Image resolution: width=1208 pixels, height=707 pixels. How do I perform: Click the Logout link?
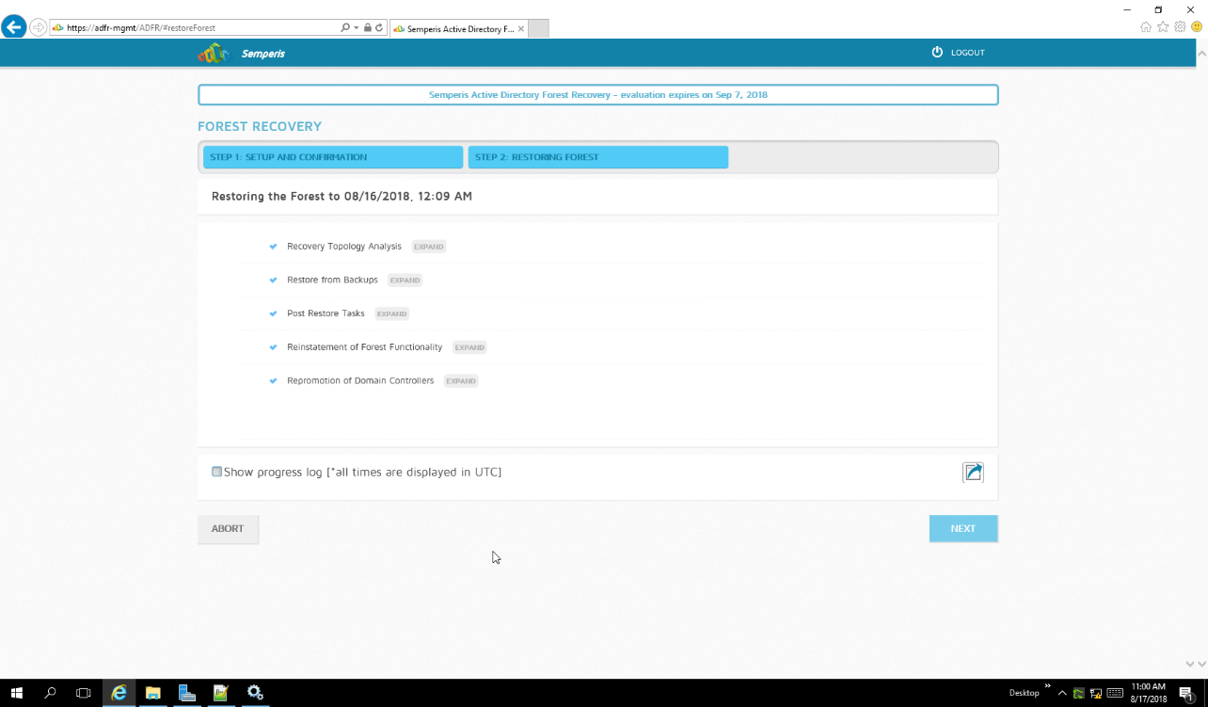click(967, 53)
